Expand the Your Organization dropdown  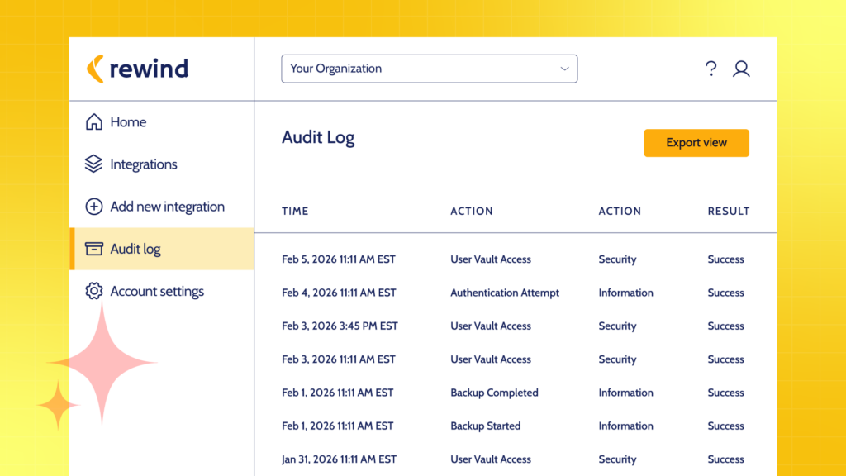[x=429, y=69]
